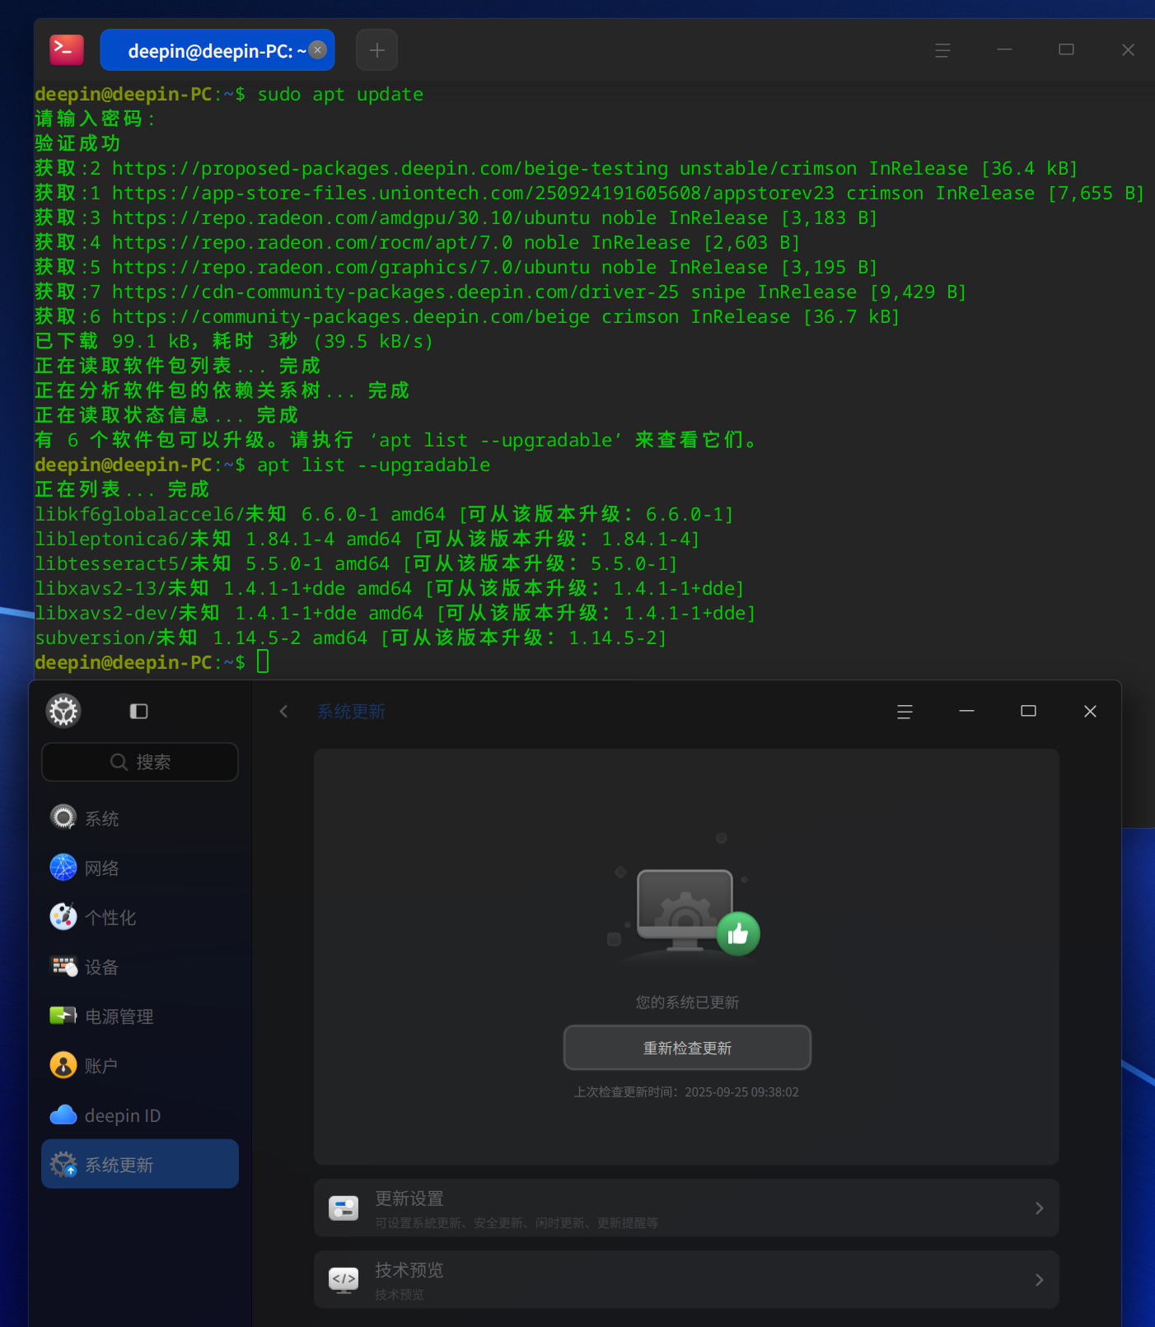Viewport: 1155px width, 1327px height.
Task: Add a new terminal tab with plus button
Action: [376, 50]
